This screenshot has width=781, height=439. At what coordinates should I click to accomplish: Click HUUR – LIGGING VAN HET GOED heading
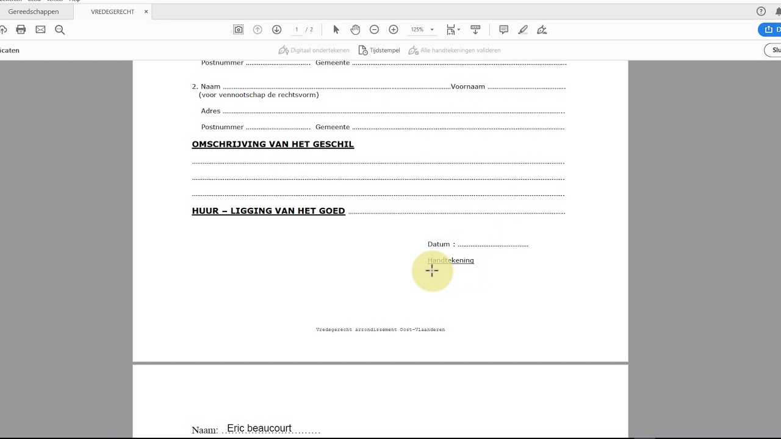coord(268,211)
